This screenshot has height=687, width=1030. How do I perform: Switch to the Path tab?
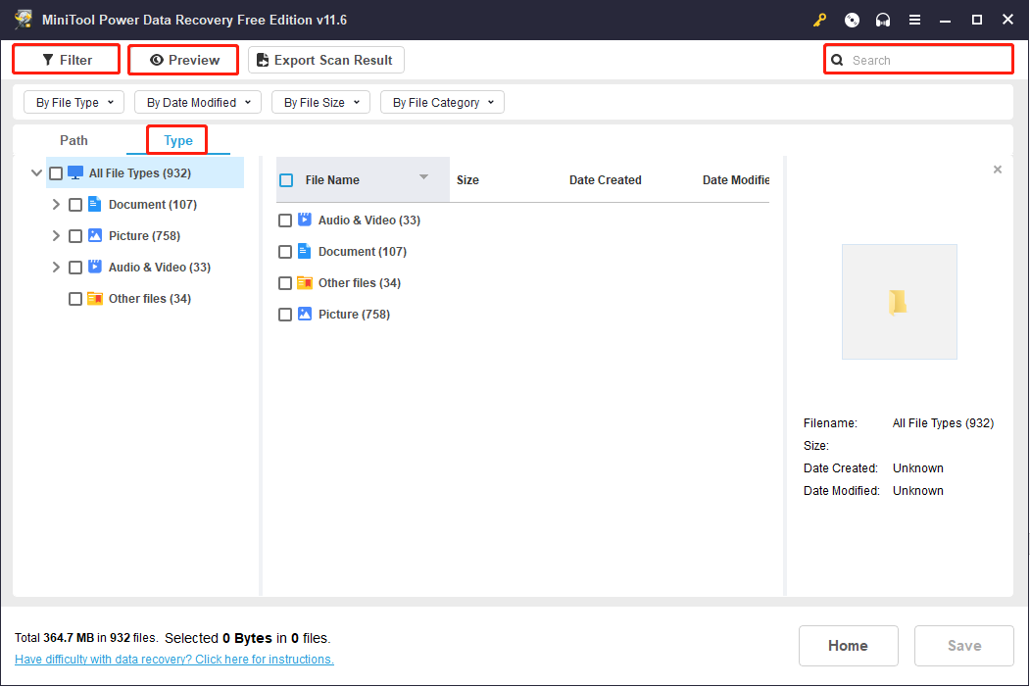tap(74, 141)
